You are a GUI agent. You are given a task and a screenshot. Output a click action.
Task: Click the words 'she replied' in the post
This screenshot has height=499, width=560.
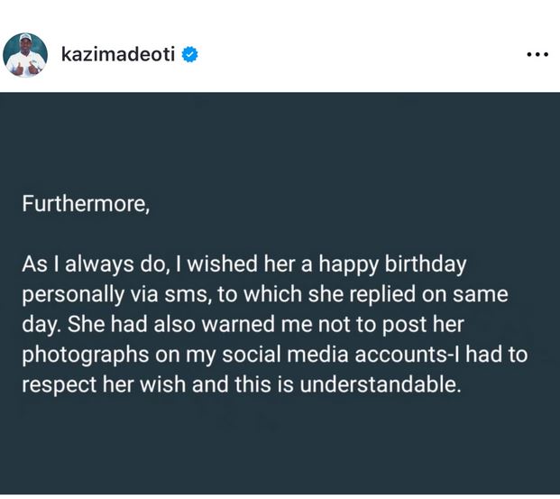pos(362,295)
